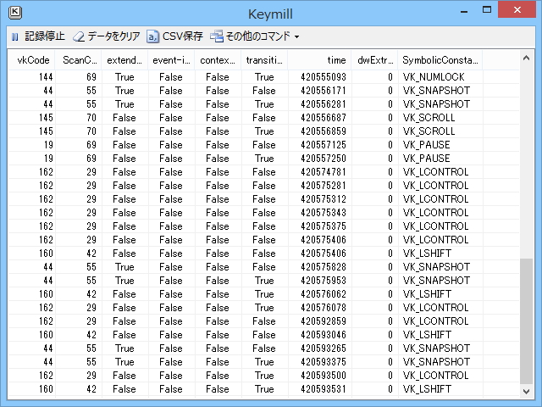Click the transiti... column header

264,60
